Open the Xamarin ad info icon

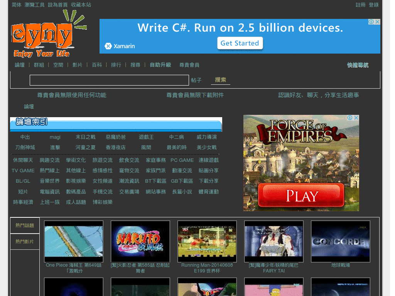tap(371, 22)
